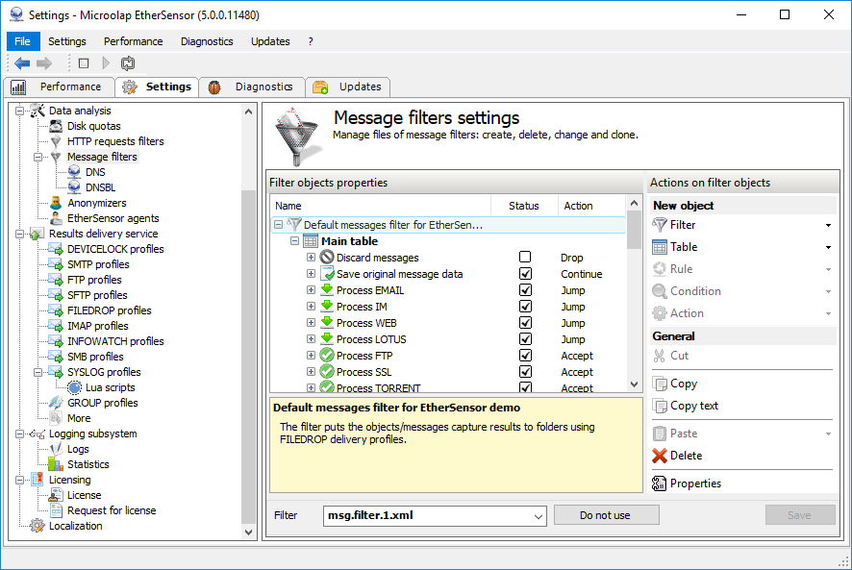This screenshot has height=570, width=852.
Task: Collapse the SYSLOG profiles tree node
Action: pyautogui.click(x=38, y=373)
